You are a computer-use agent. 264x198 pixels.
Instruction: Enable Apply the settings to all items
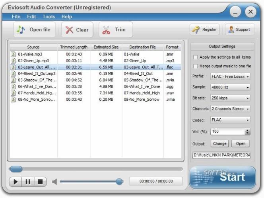pos(196,57)
